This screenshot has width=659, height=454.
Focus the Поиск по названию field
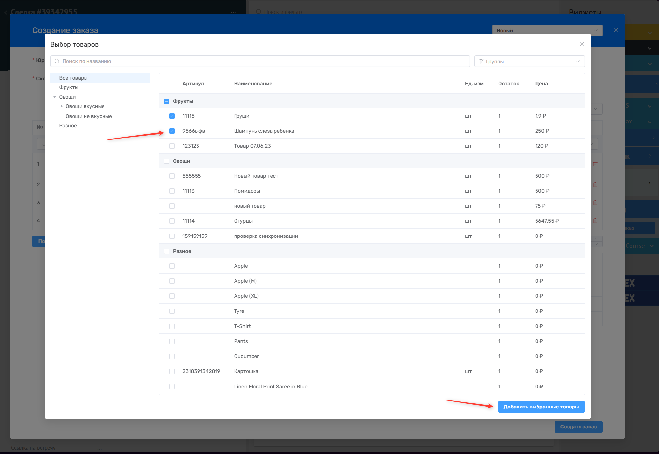(260, 61)
